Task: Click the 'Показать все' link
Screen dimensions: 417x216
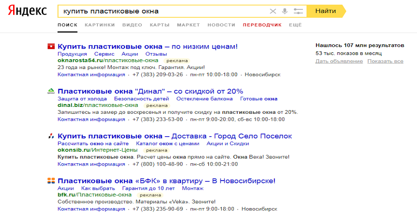Action: pyautogui.click(x=385, y=61)
